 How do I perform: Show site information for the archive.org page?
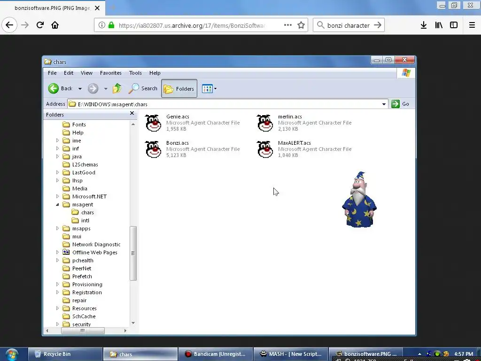tap(102, 25)
